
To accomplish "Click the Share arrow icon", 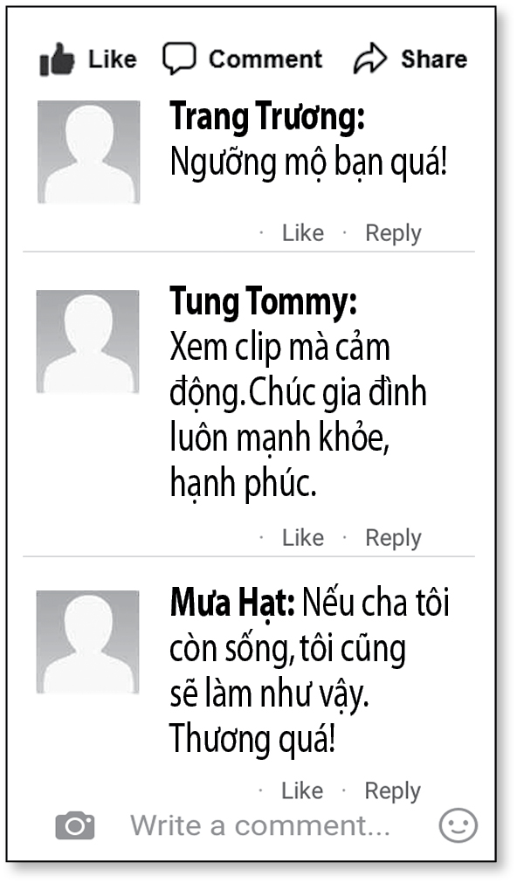I will [370, 57].
